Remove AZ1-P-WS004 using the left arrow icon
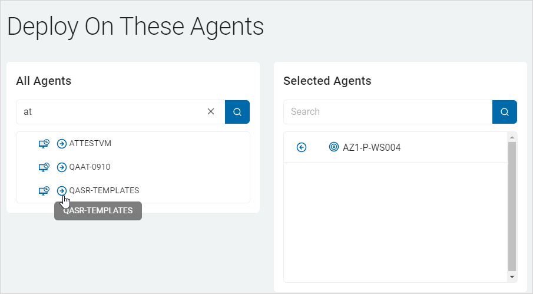Screen dimensions: 533x294 [x=302, y=147]
